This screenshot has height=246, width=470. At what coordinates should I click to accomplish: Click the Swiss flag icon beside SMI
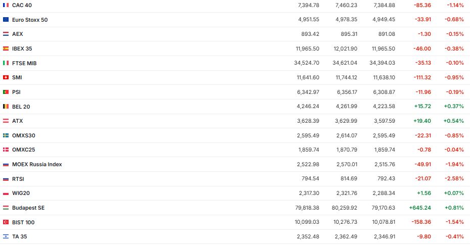[x=6, y=77]
